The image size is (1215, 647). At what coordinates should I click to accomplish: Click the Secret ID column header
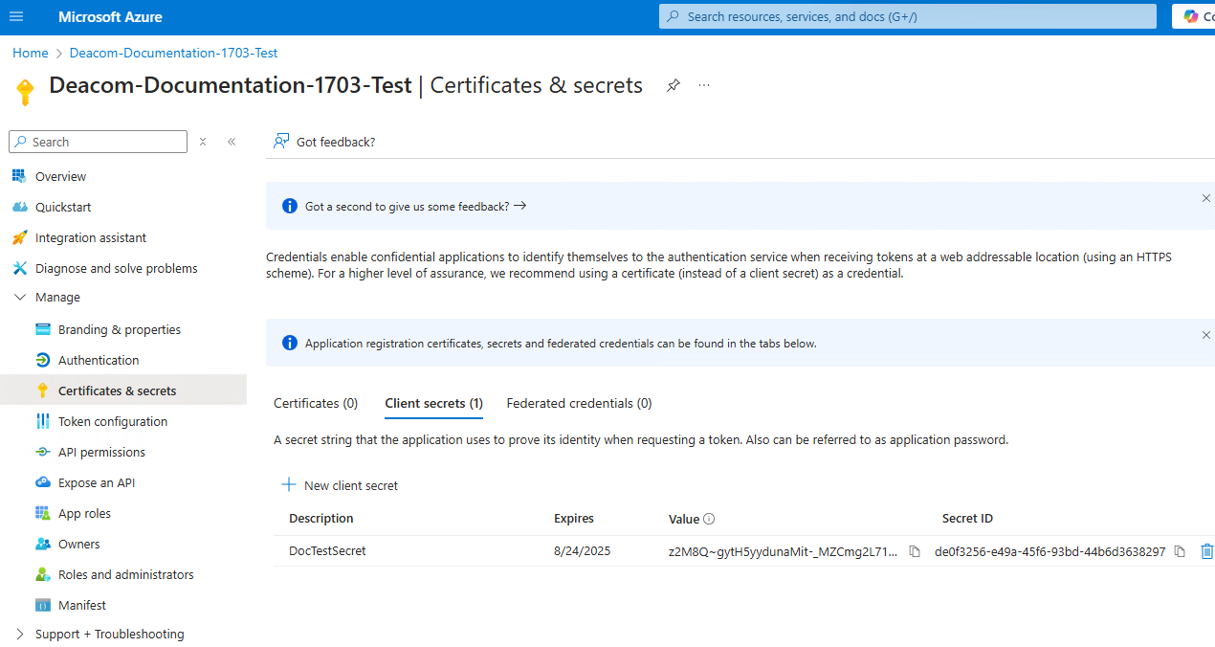(967, 518)
